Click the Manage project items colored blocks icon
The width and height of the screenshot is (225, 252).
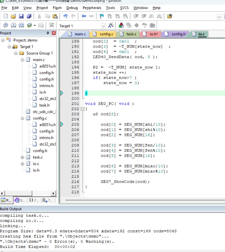pos(121,25)
